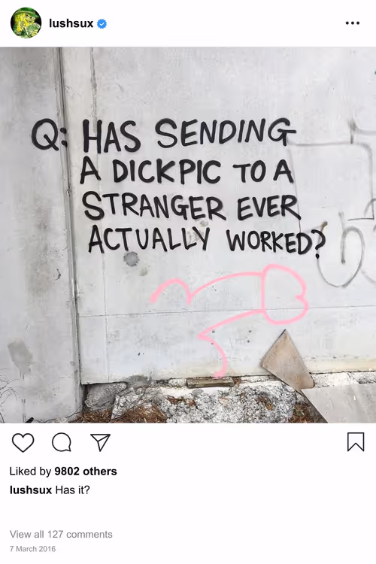
Task: Open lushsux username in the caption
Action: 31,490
